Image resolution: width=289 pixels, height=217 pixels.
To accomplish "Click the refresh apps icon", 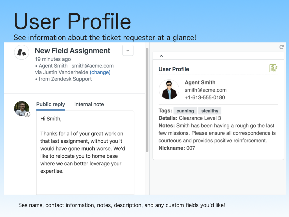I will click(x=281, y=47).
